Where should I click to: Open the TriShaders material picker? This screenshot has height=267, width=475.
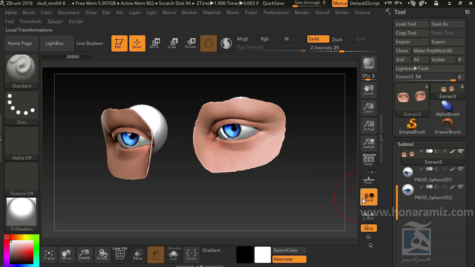[22, 215]
